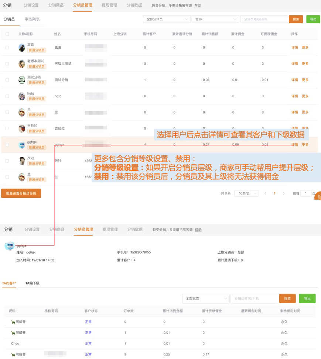Click the 分销员姓名/手机 search field at top
This screenshot has width=321, height=359.
click(x=264, y=19)
